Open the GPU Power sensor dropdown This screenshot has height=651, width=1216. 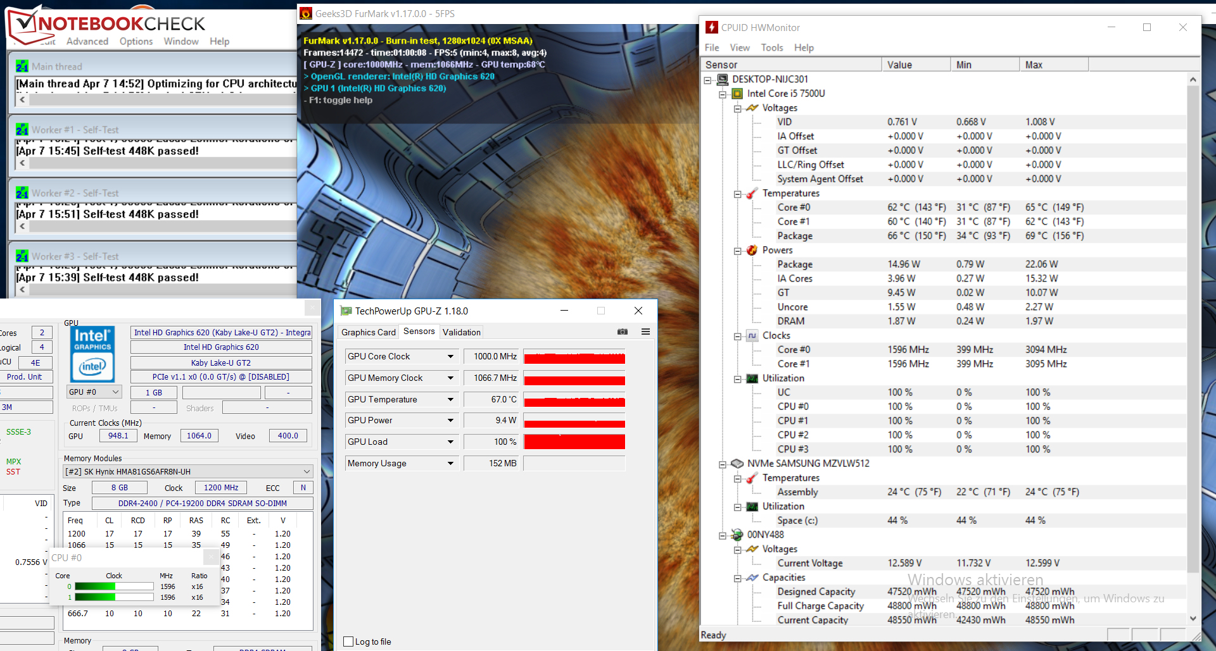[x=450, y=421]
